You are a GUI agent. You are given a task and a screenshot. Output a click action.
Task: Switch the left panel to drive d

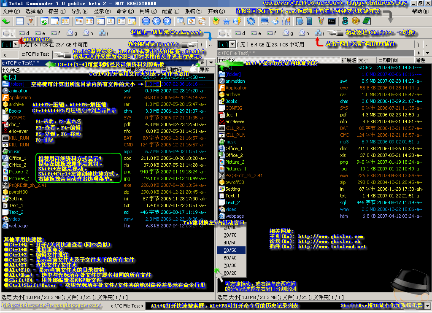click(24, 33)
